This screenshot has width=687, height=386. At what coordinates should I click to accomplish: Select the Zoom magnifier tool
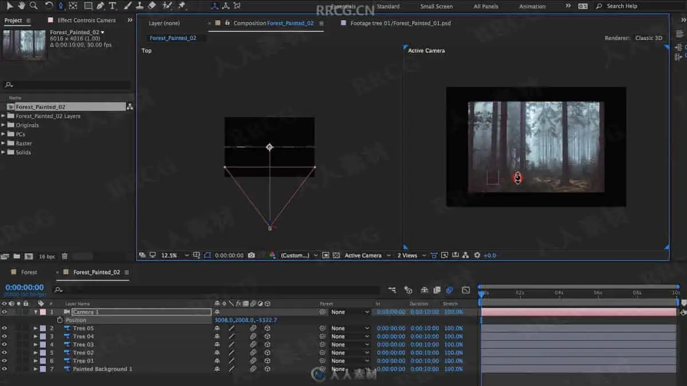(x=34, y=6)
